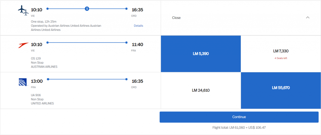Click the ORD end dot on the top route line
The width and height of the screenshot is (321, 135).
(126, 8)
